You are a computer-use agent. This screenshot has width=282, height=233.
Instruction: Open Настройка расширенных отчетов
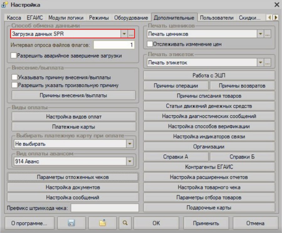click(209, 177)
